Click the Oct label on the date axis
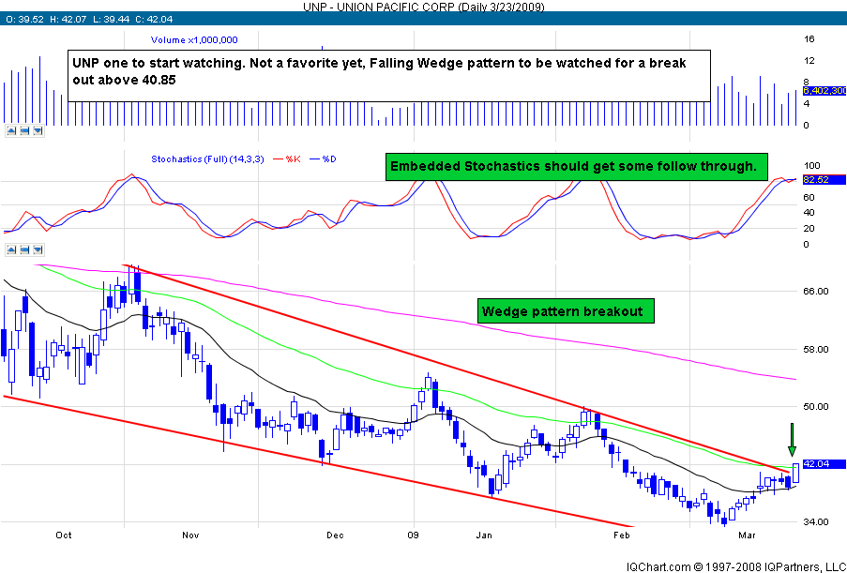This screenshot has height=573, width=847. click(65, 535)
